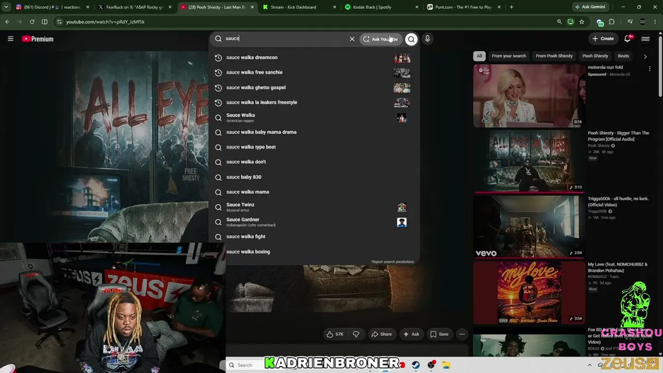Click the Share button below video

[x=381, y=334]
